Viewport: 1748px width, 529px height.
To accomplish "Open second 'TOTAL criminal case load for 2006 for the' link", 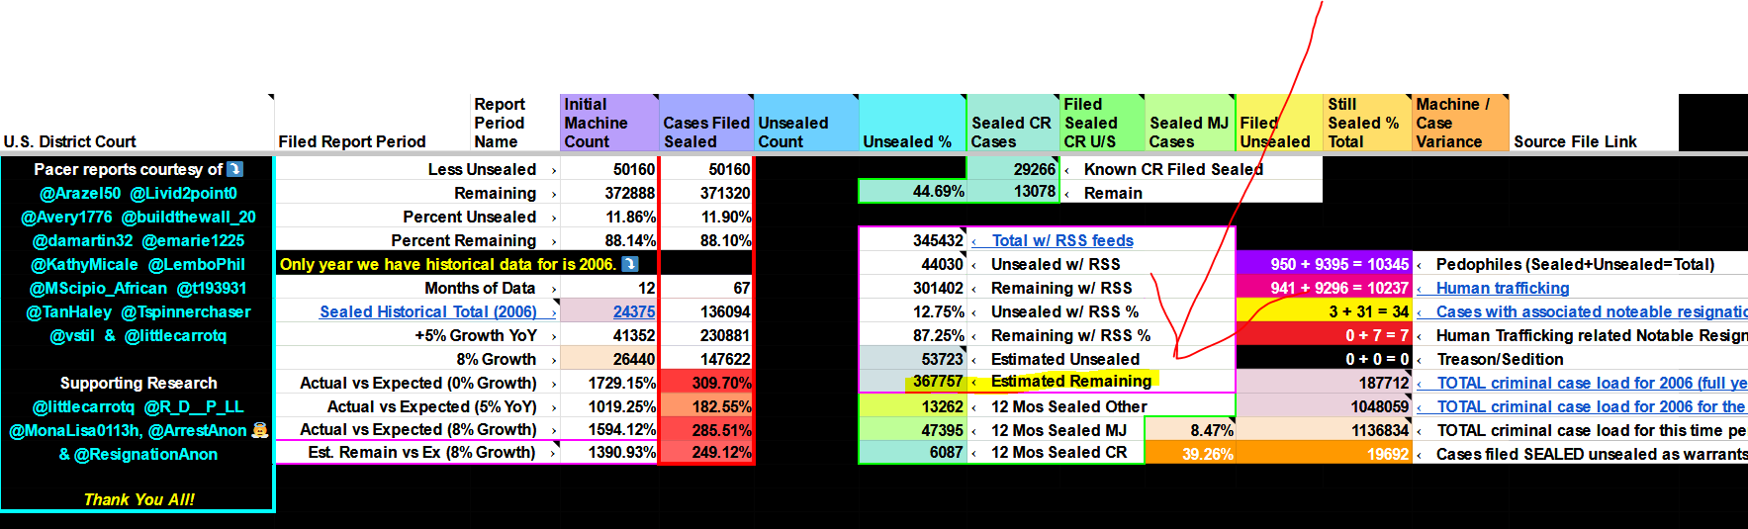I will 1592,406.
